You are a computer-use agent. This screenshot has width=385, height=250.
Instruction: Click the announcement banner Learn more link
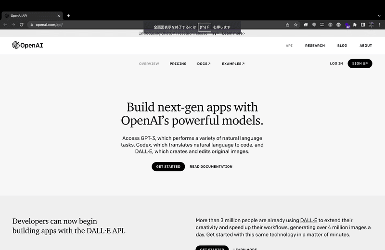click(x=233, y=33)
